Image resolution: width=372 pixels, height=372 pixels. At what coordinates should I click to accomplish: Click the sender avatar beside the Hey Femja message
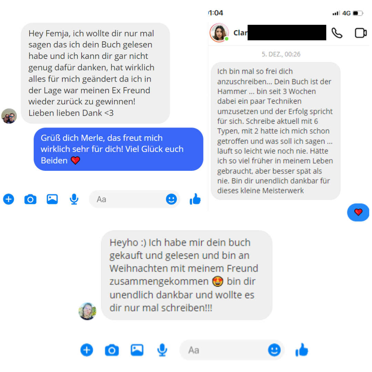[9, 116]
